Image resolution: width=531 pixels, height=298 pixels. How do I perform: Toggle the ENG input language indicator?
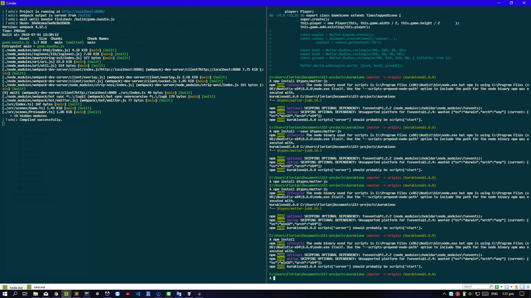[x=494, y=294]
